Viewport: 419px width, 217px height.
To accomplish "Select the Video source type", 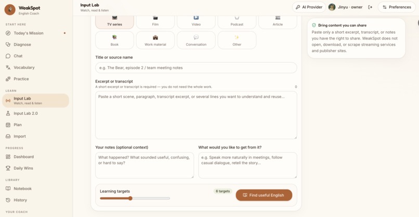I will click(196, 22).
